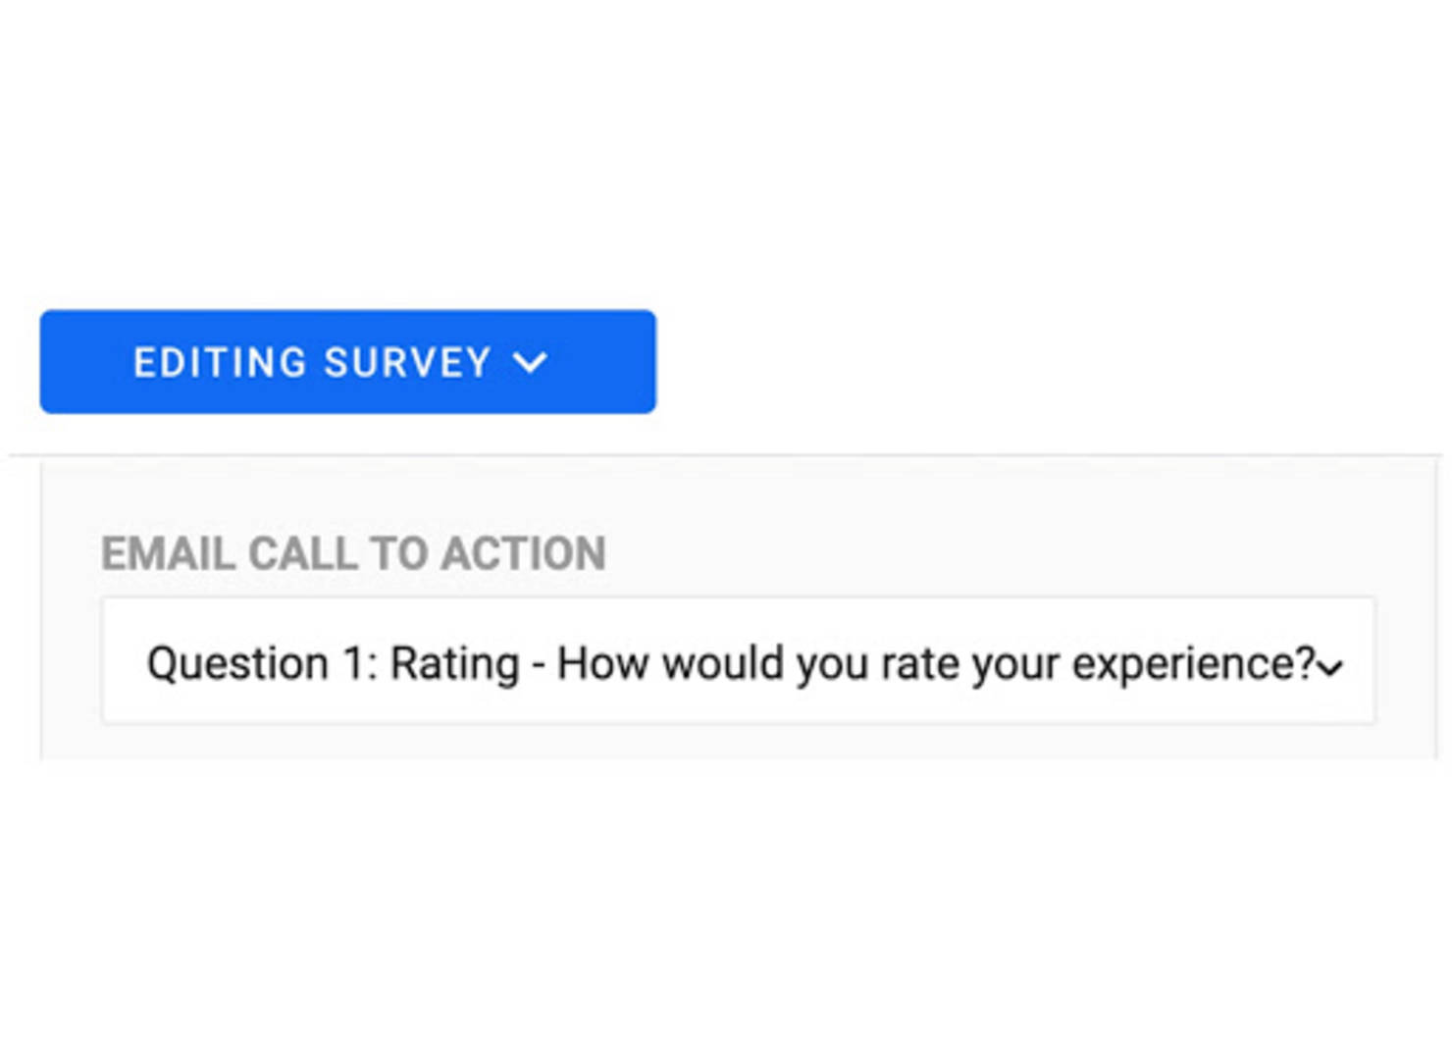Viewport: 1452px width, 1038px height.
Task: Click the word SURVEY on the blue button
Action: pos(407,363)
